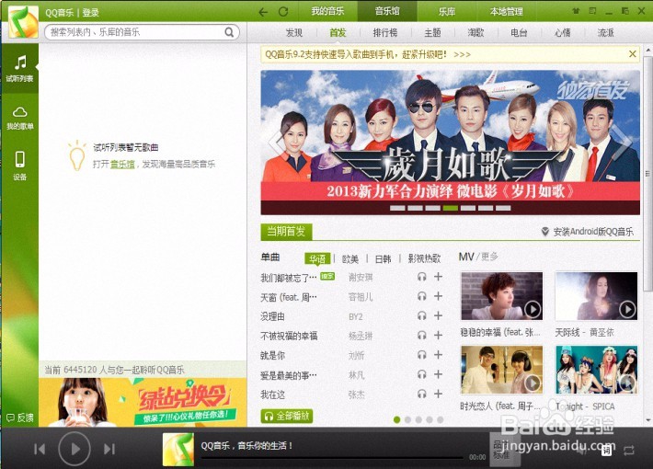Close the yellow upgrade notification bar
This screenshot has height=469, width=653.
pos(632,54)
